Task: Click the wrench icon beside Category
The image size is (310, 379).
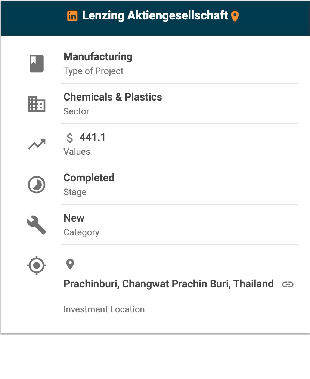Action: [x=37, y=225]
